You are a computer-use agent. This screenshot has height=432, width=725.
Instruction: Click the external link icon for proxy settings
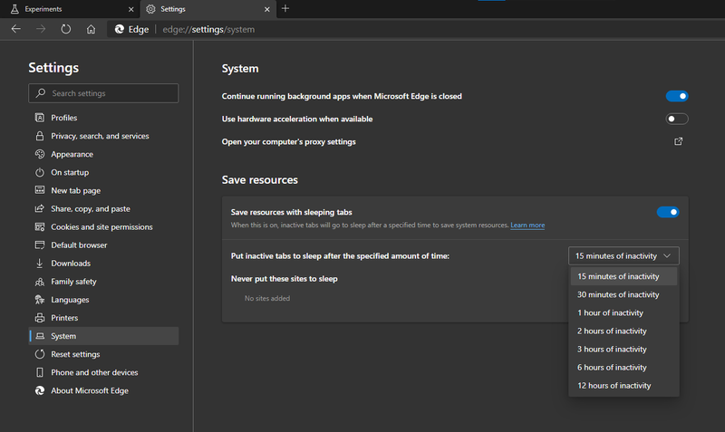pyautogui.click(x=678, y=142)
